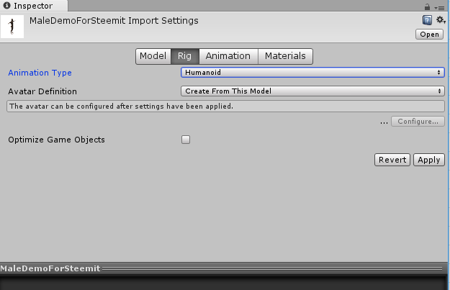Image resolution: width=450 pixels, height=290 pixels.
Task: Click the avatar Configure button
Action: pos(418,122)
